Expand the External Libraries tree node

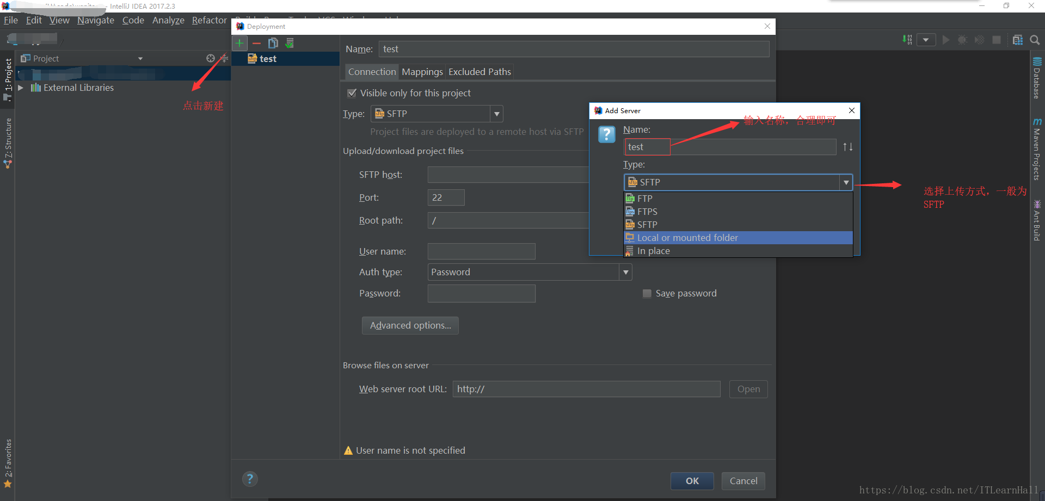(21, 88)
